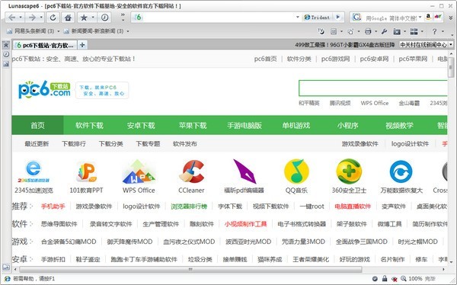Viewport: 457px width, 285px height.
Task: Click the 499做工最强 news ticker headline
Action: (x=345, y=45)
